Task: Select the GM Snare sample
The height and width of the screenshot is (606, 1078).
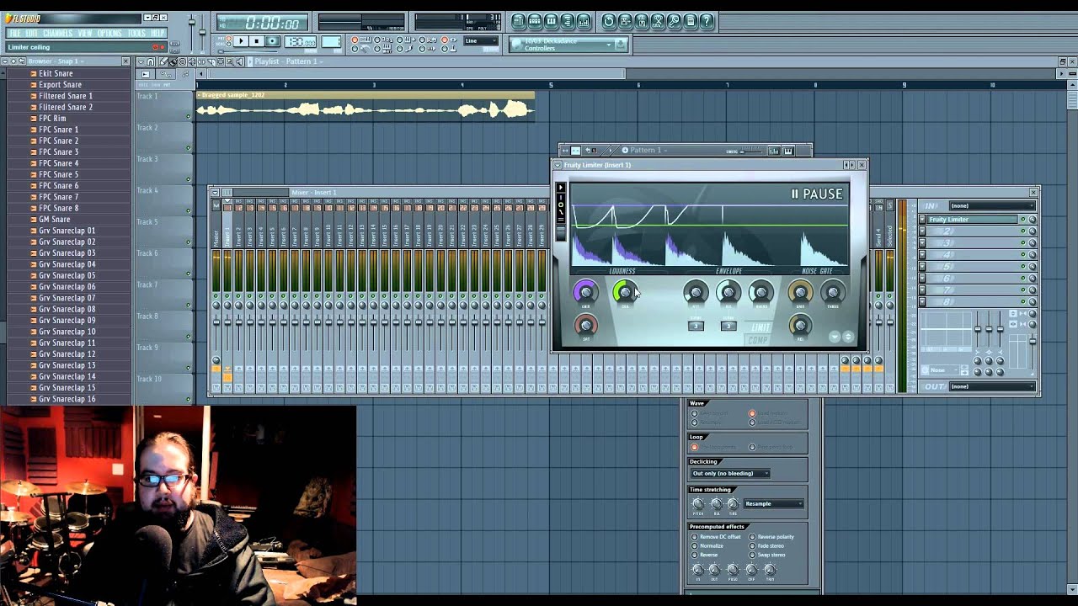Action: coord(54,219)
